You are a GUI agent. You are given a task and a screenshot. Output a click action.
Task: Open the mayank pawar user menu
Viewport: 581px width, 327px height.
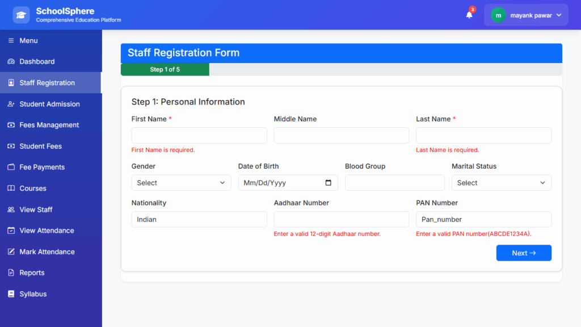(x=525, y=15)
